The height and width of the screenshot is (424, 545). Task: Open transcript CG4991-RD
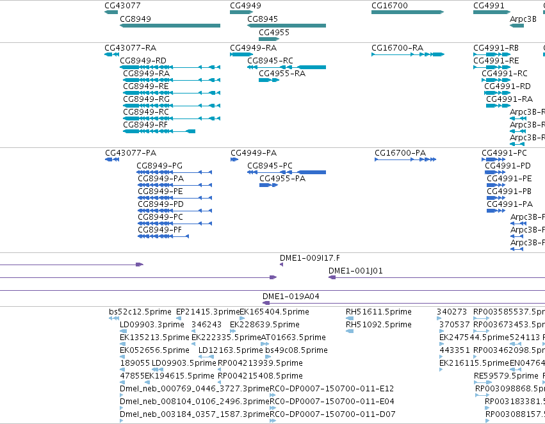pyautogui.click(x=507, y=86)
